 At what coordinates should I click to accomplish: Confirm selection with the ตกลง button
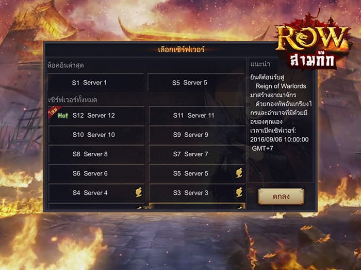pos(281,196)
